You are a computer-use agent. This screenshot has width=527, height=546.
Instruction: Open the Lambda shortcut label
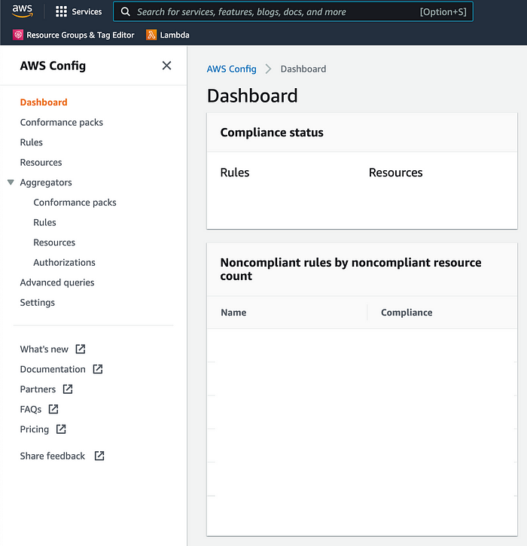point(175,35)
